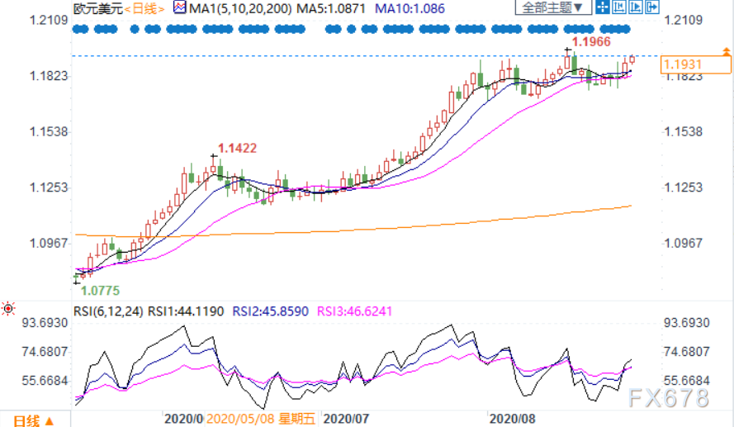Click the left axis 1.1538 price level

tap(49, 131)
